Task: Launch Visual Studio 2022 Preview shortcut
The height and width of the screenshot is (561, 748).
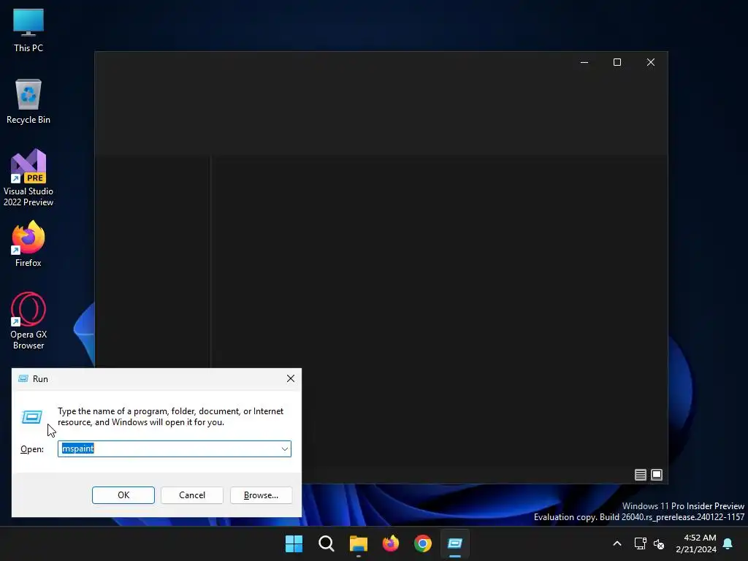Action: pos(28,178)
